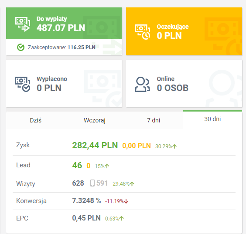The width and height of the screenshot is (246, 234).
Task: Click the Zaakceptowane 116.25 PLN text
Action: point(61,47)
